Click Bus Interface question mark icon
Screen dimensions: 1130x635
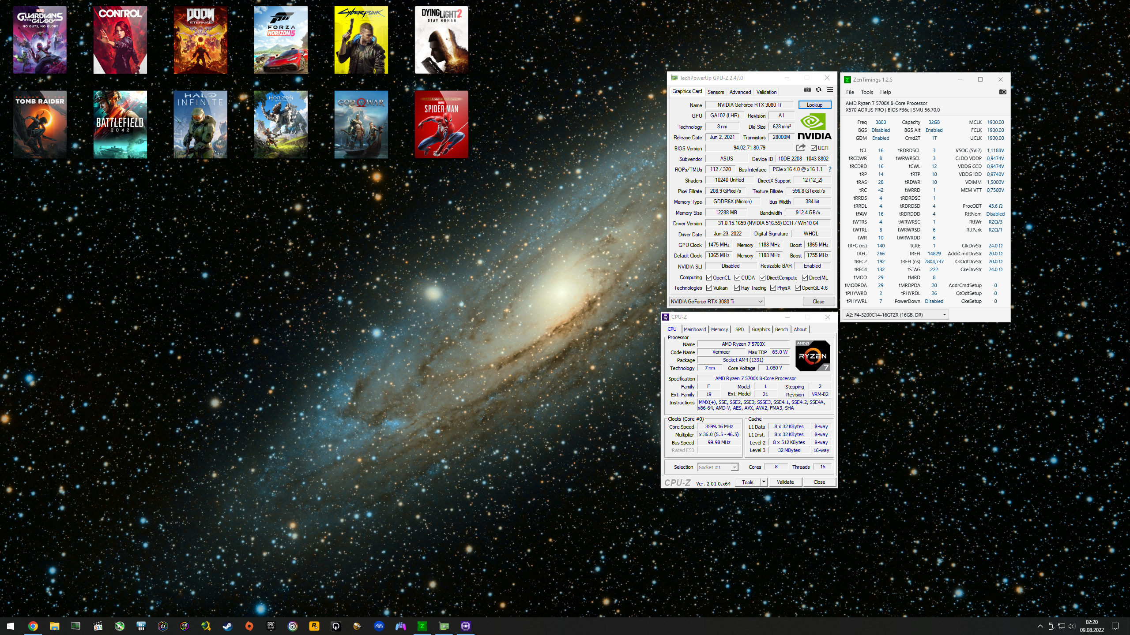tap(830, 169)
